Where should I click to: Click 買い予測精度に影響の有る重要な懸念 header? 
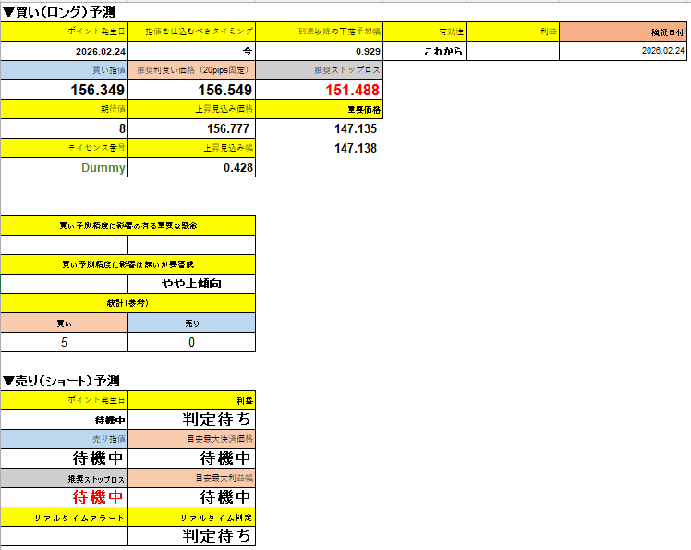point(127,226)
